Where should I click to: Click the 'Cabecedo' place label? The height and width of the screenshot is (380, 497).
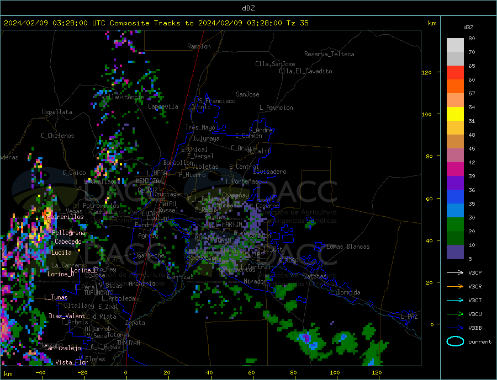pyautogui.click(x=68, y=242)
